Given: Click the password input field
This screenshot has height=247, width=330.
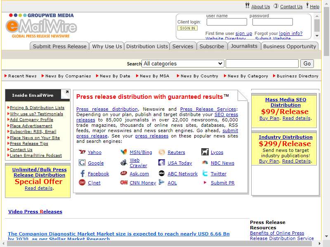Looking at the screenshot, I should click(273, 22).
